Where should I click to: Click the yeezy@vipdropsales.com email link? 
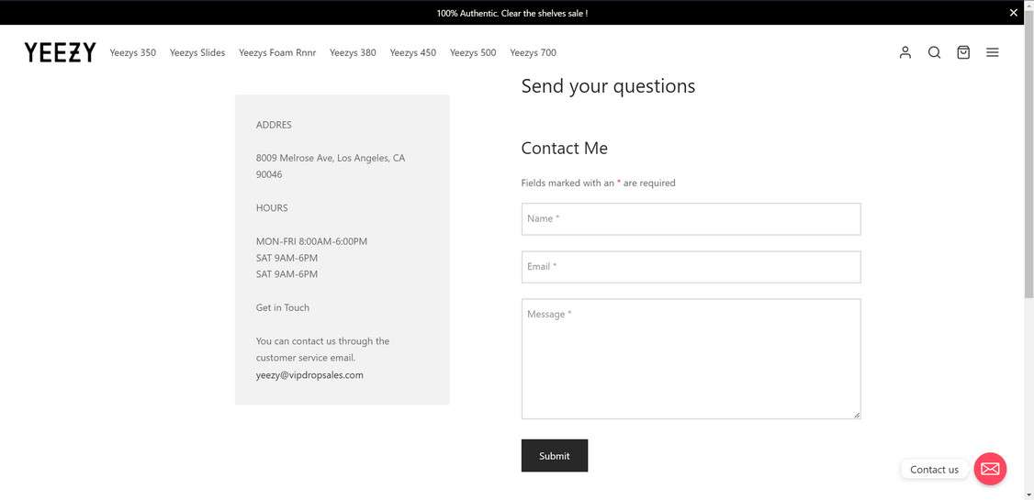click(309, 375)
